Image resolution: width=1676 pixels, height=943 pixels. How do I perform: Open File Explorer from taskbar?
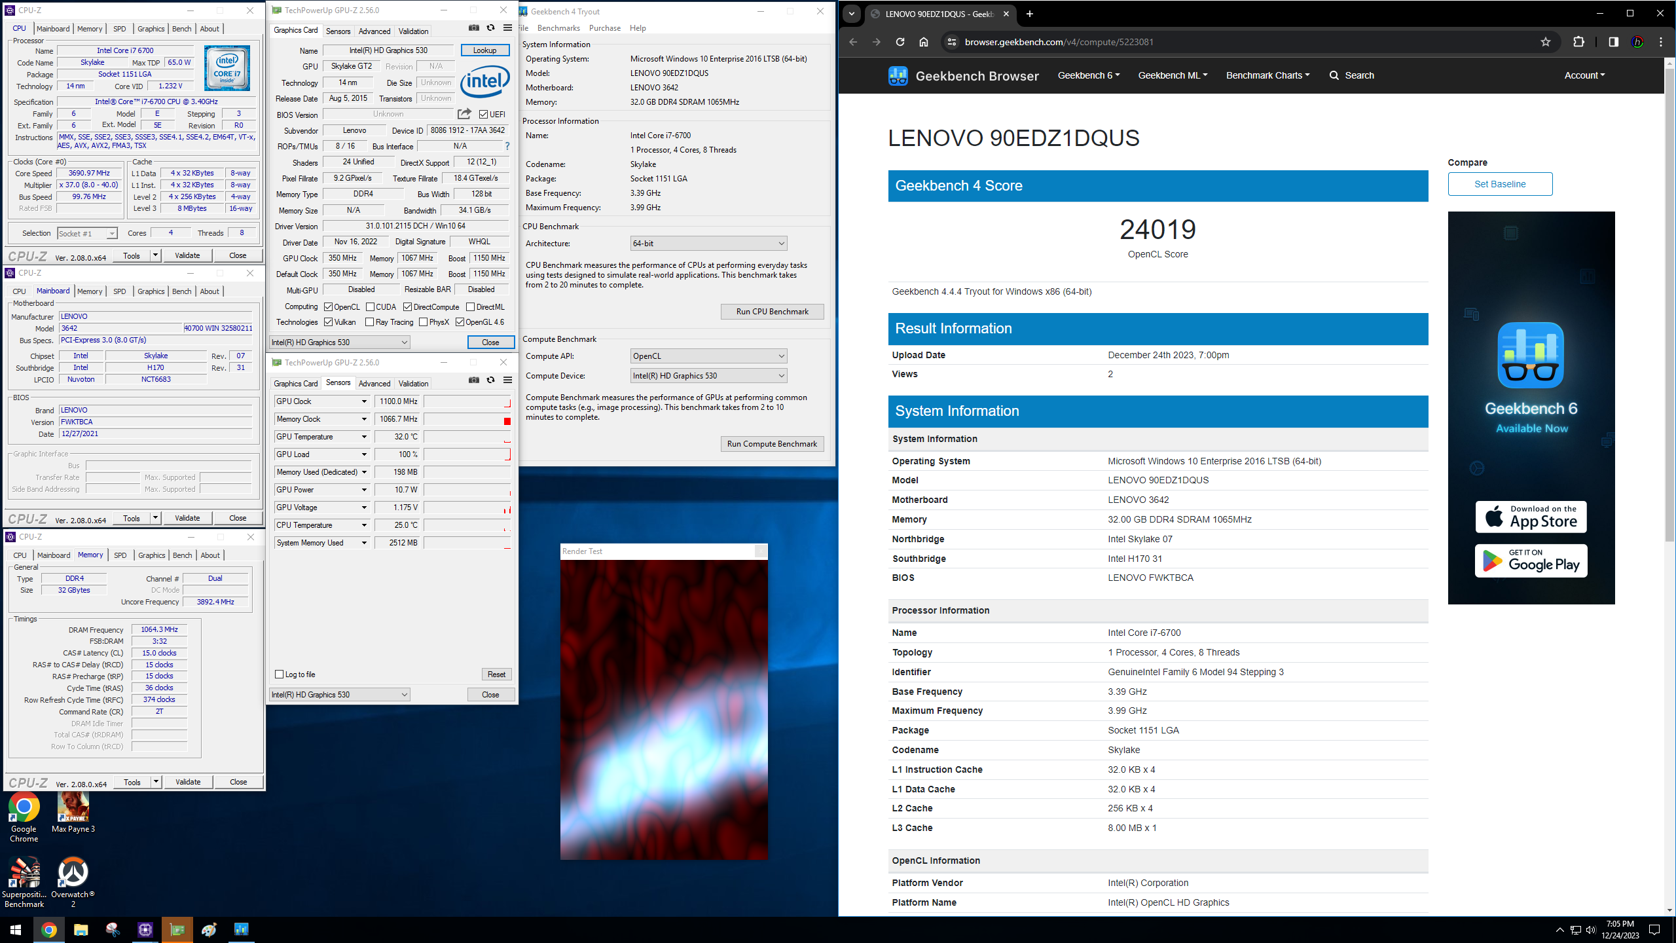coord(81,930)
